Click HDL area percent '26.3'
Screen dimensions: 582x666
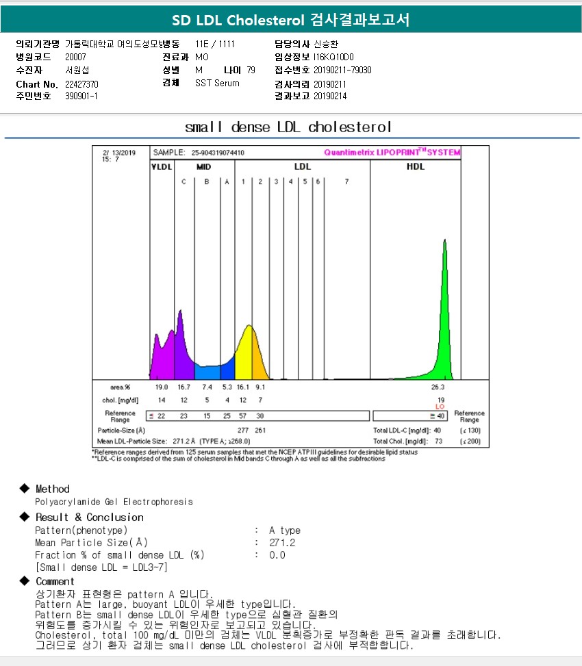[x=438, y=387]
